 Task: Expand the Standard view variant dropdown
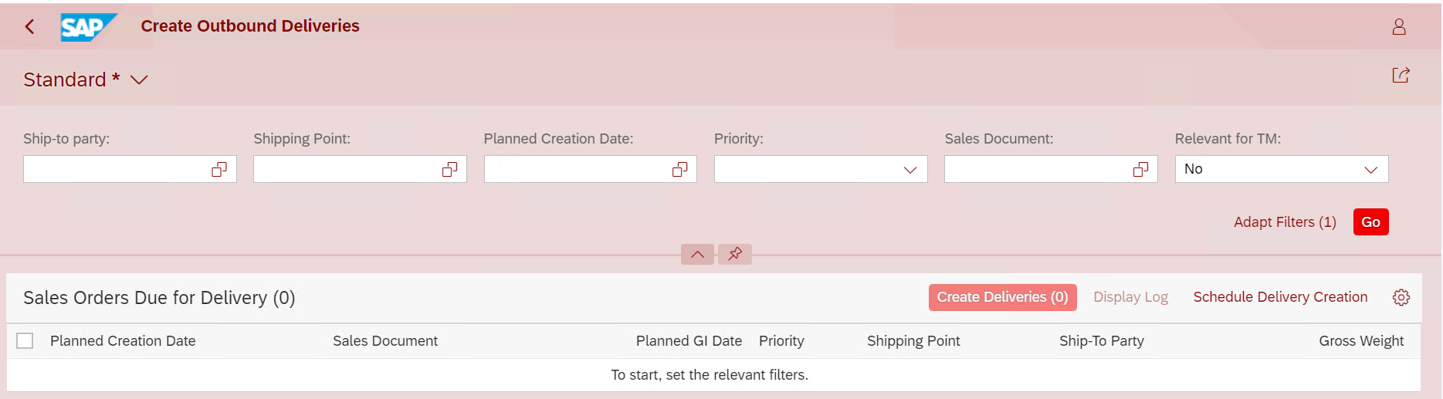click(139, 79)
